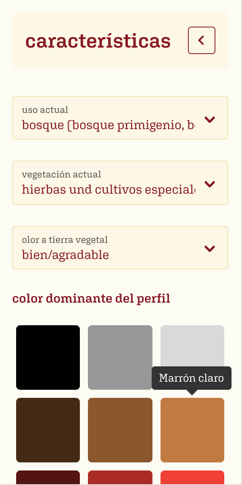Select the medium gray color swatch

point(120,357)
